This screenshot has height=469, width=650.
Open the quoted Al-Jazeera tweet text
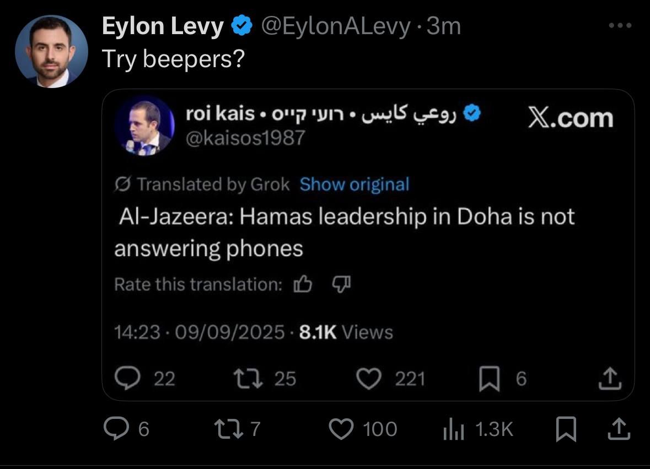click(x=345, y=232)
